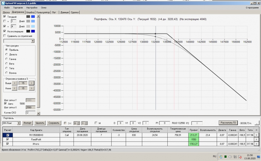
Task: Click the blue Текущий color swatch
Action: click(x=33, y=17)
